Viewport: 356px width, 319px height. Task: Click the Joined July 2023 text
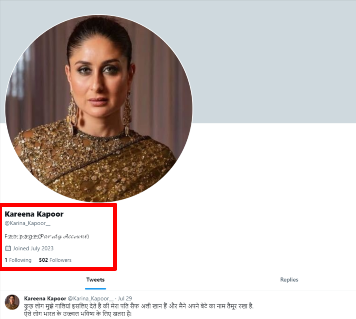[33, 248]
